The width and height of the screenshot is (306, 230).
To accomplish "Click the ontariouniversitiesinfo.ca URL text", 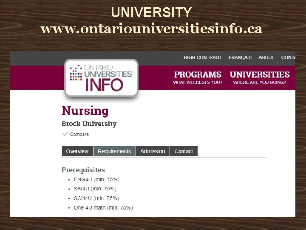I will (x=152, y=29).
